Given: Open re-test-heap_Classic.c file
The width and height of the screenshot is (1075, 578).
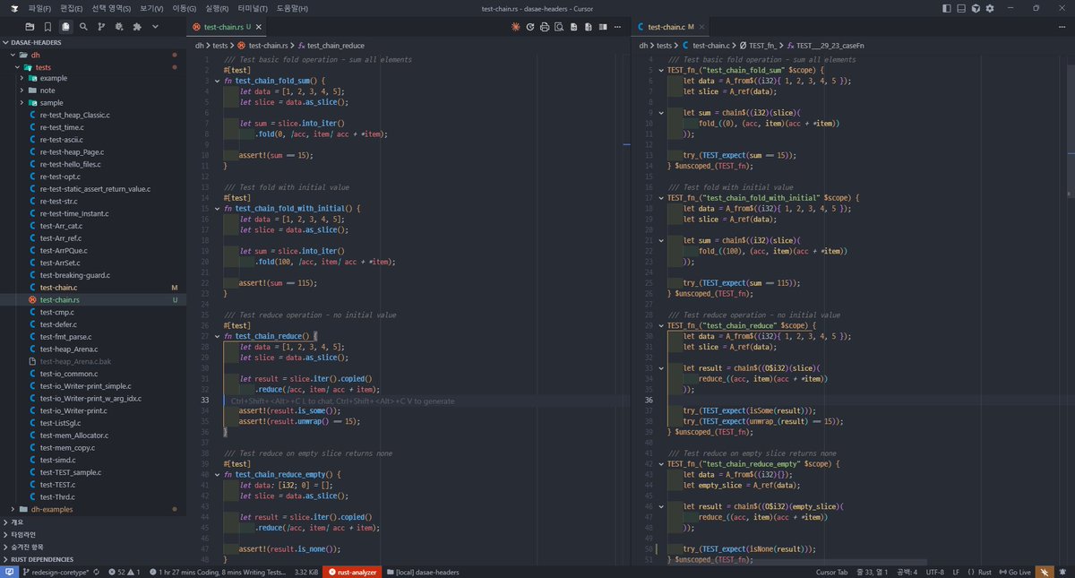Looking at the screenshot, I should coord(93,116).
